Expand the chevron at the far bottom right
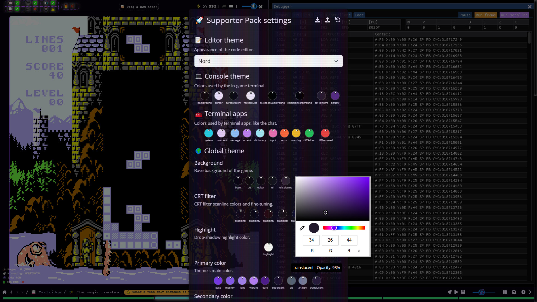 tap(530, 292)
